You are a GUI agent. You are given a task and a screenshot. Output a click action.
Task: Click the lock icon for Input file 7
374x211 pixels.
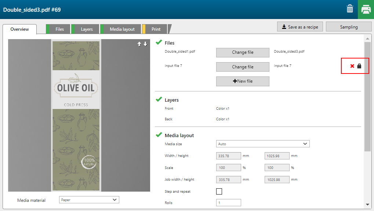(x=359, y=66)
